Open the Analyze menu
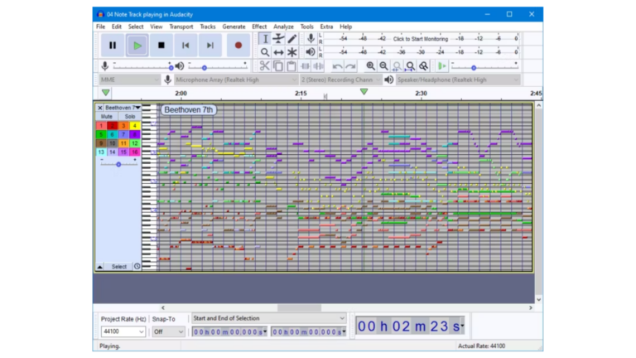The image size is (636, 358). [x=283, y=27]
